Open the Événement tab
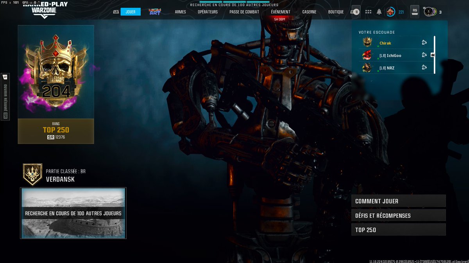The width and height of the screenshot is (469, 263). [281, 12]
